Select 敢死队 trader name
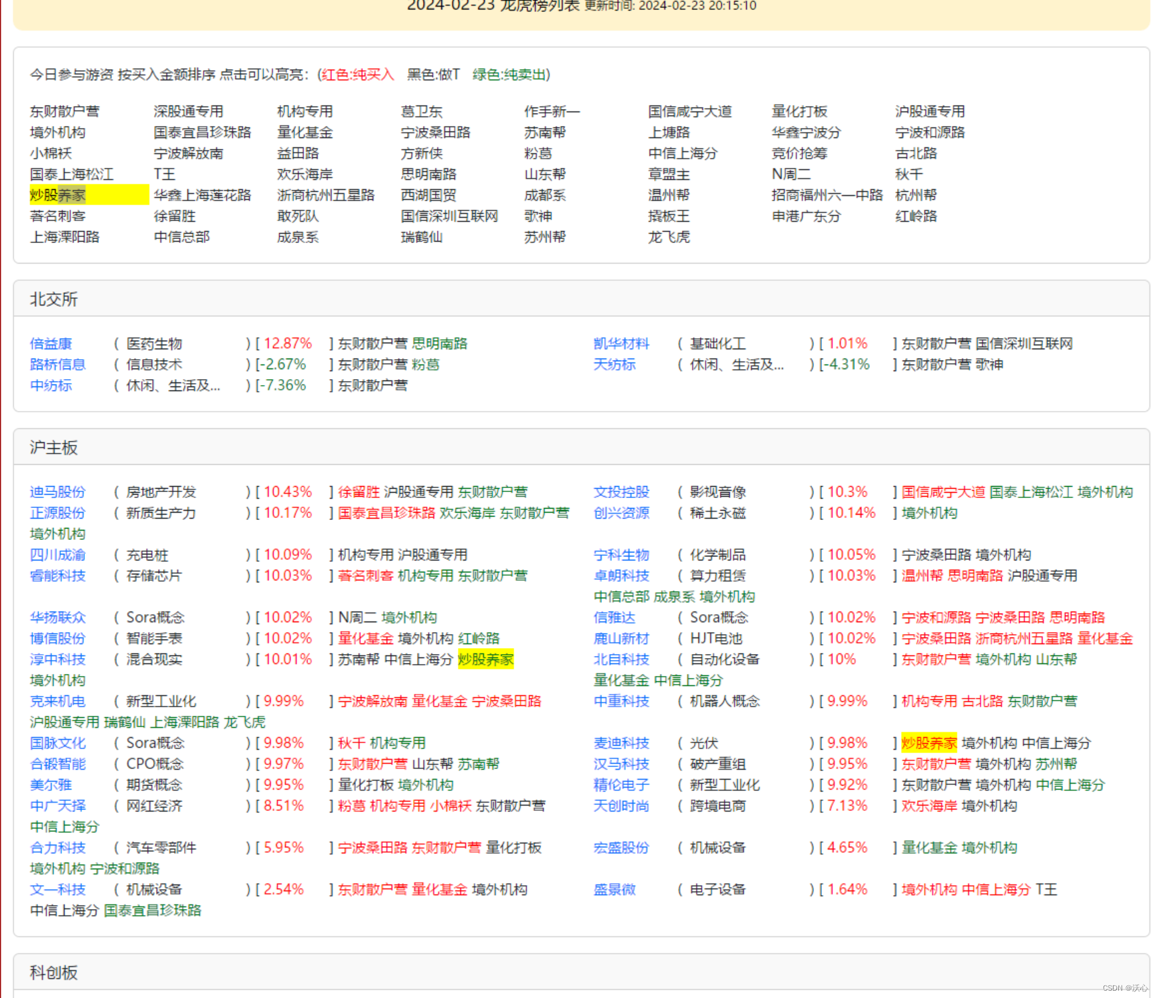 (298, 216)
